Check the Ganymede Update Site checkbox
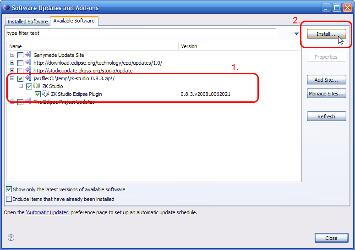This screenshot has height=250, width=355. pyautogui.click(x=20, y=55)
